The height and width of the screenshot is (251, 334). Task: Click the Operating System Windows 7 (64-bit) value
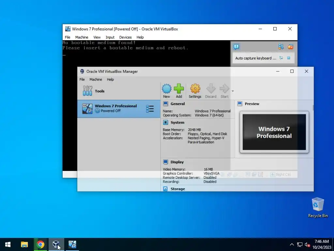[x=209, y=115]
